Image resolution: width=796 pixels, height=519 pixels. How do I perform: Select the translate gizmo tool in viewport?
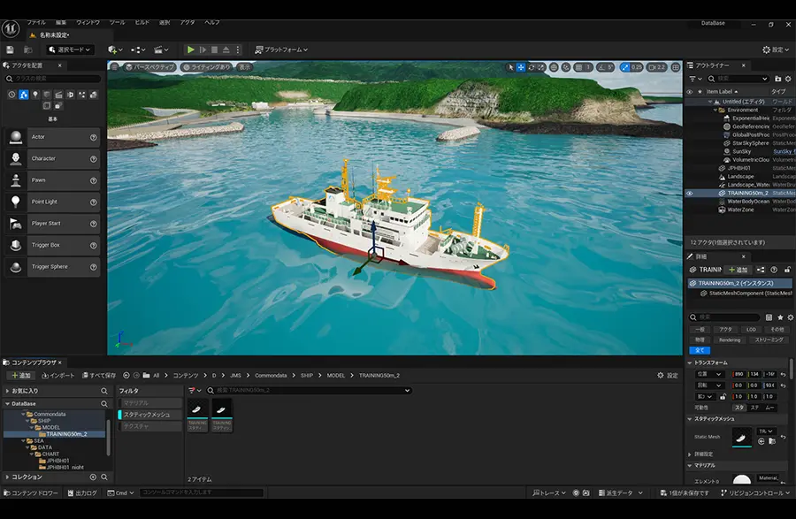(521, 67)
